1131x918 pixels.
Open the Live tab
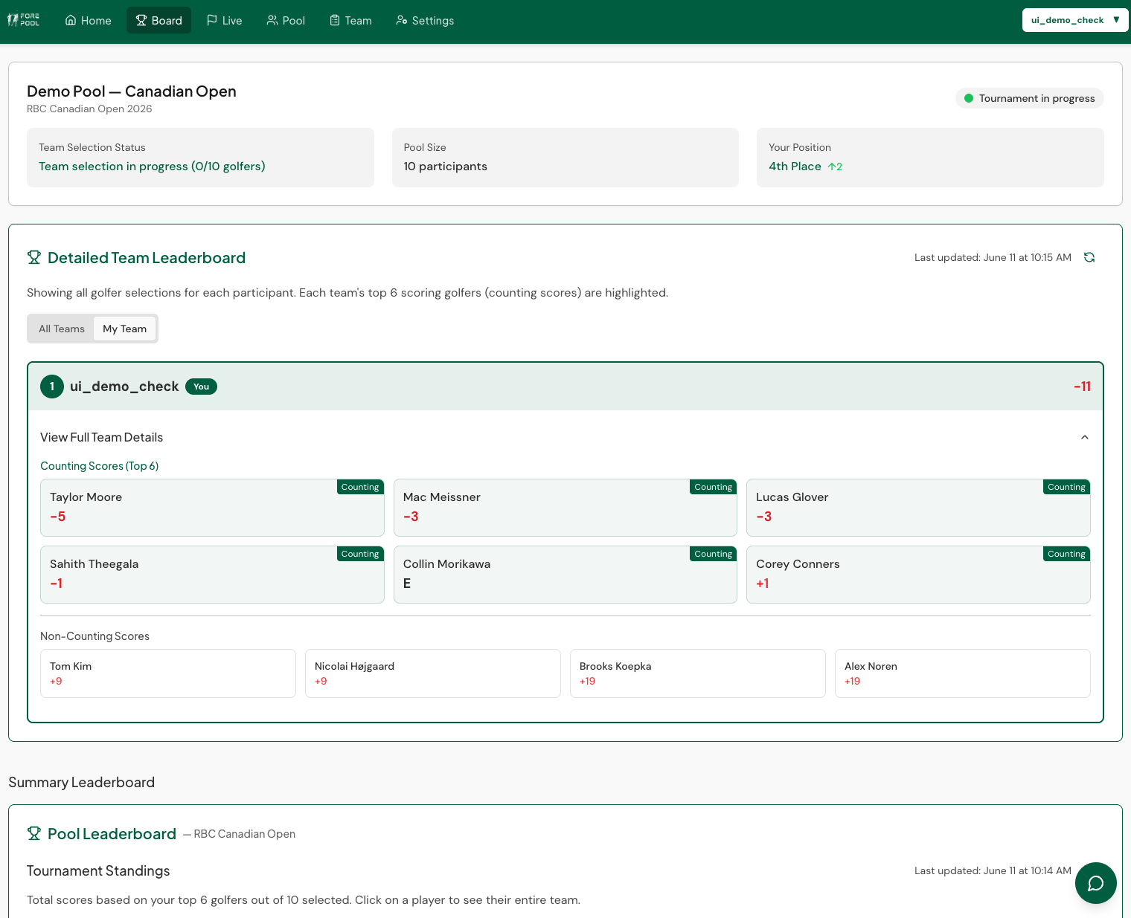224,20
